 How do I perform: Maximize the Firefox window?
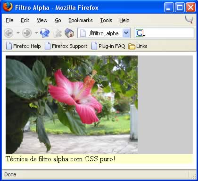coord(180,8)
